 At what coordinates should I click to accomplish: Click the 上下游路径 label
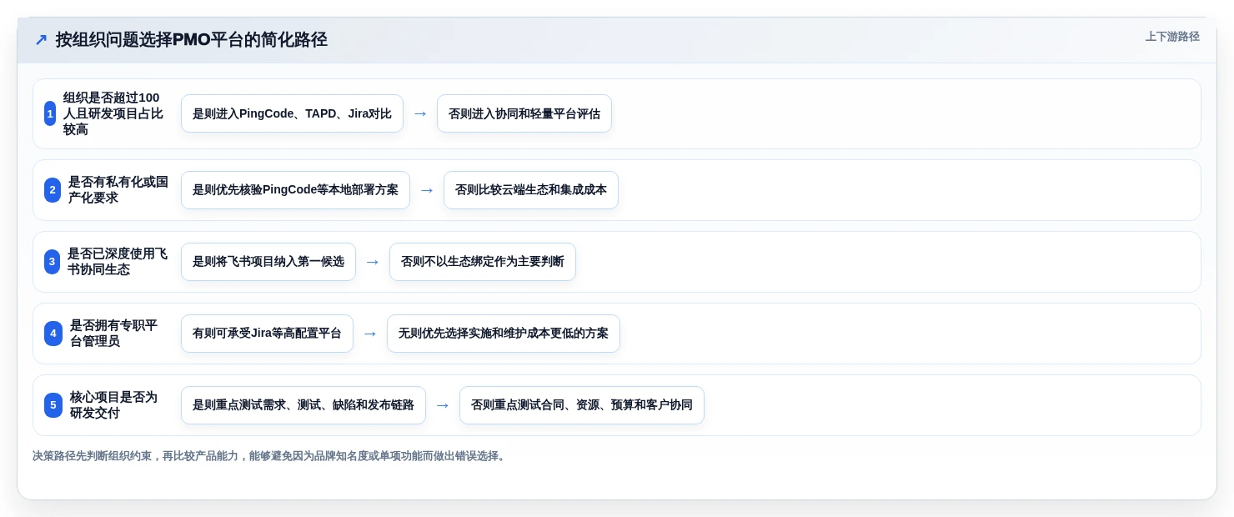point(1172,37)
